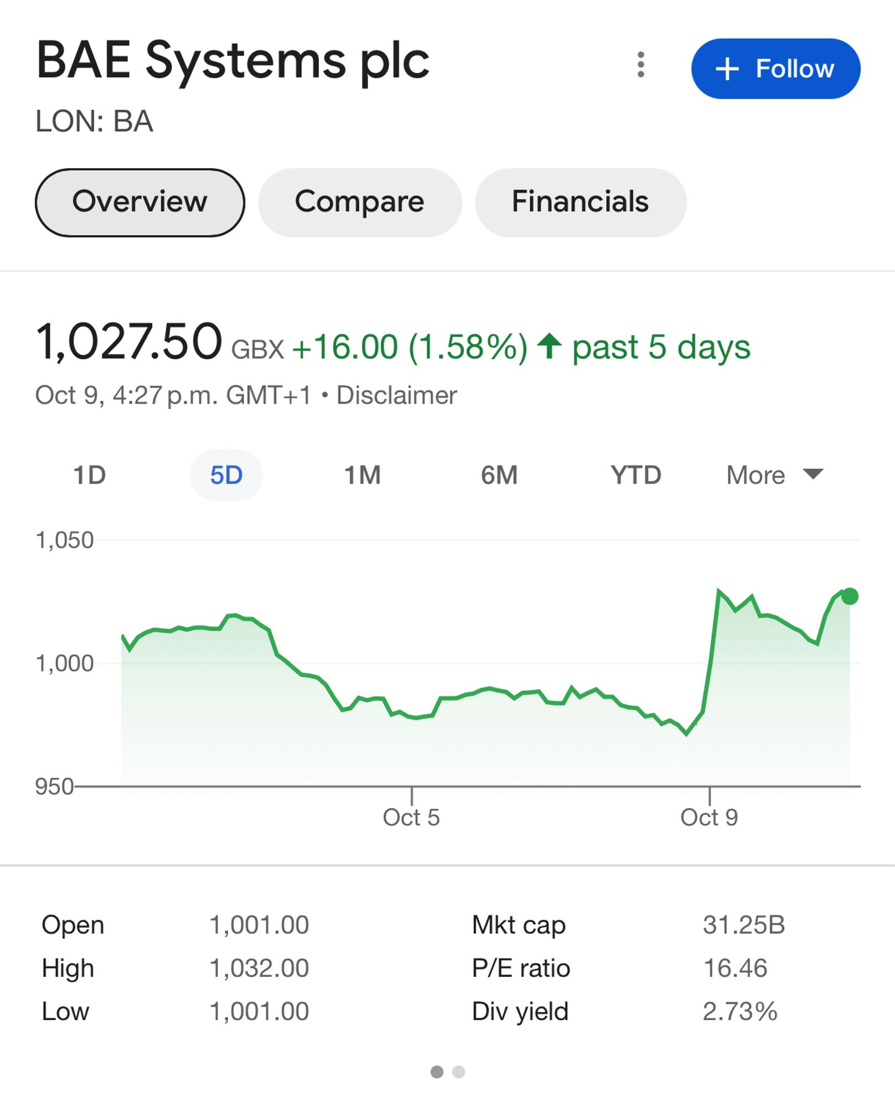The height and width of the screenshot is (1107, 895).
Task: Click the green up arrow icon
Action: point(550,345)
